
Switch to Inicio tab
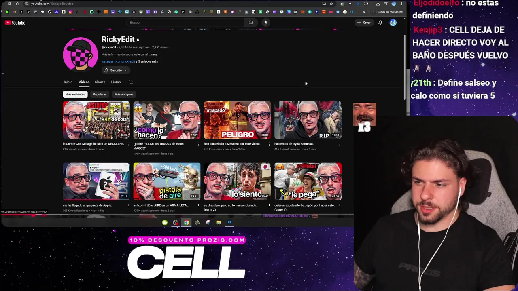(68, 82)
